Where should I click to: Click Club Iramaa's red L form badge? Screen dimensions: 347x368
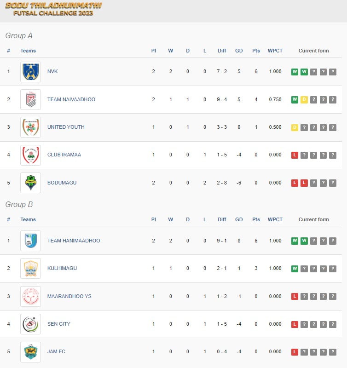295,155
